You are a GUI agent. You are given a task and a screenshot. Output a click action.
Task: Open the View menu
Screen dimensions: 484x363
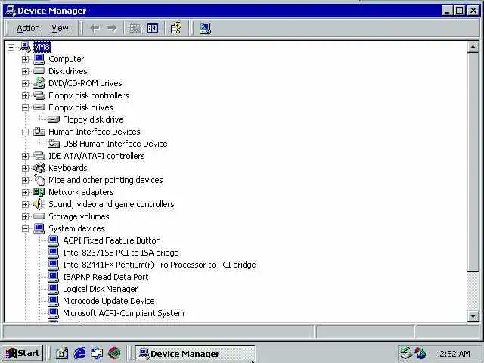(60, 29)
